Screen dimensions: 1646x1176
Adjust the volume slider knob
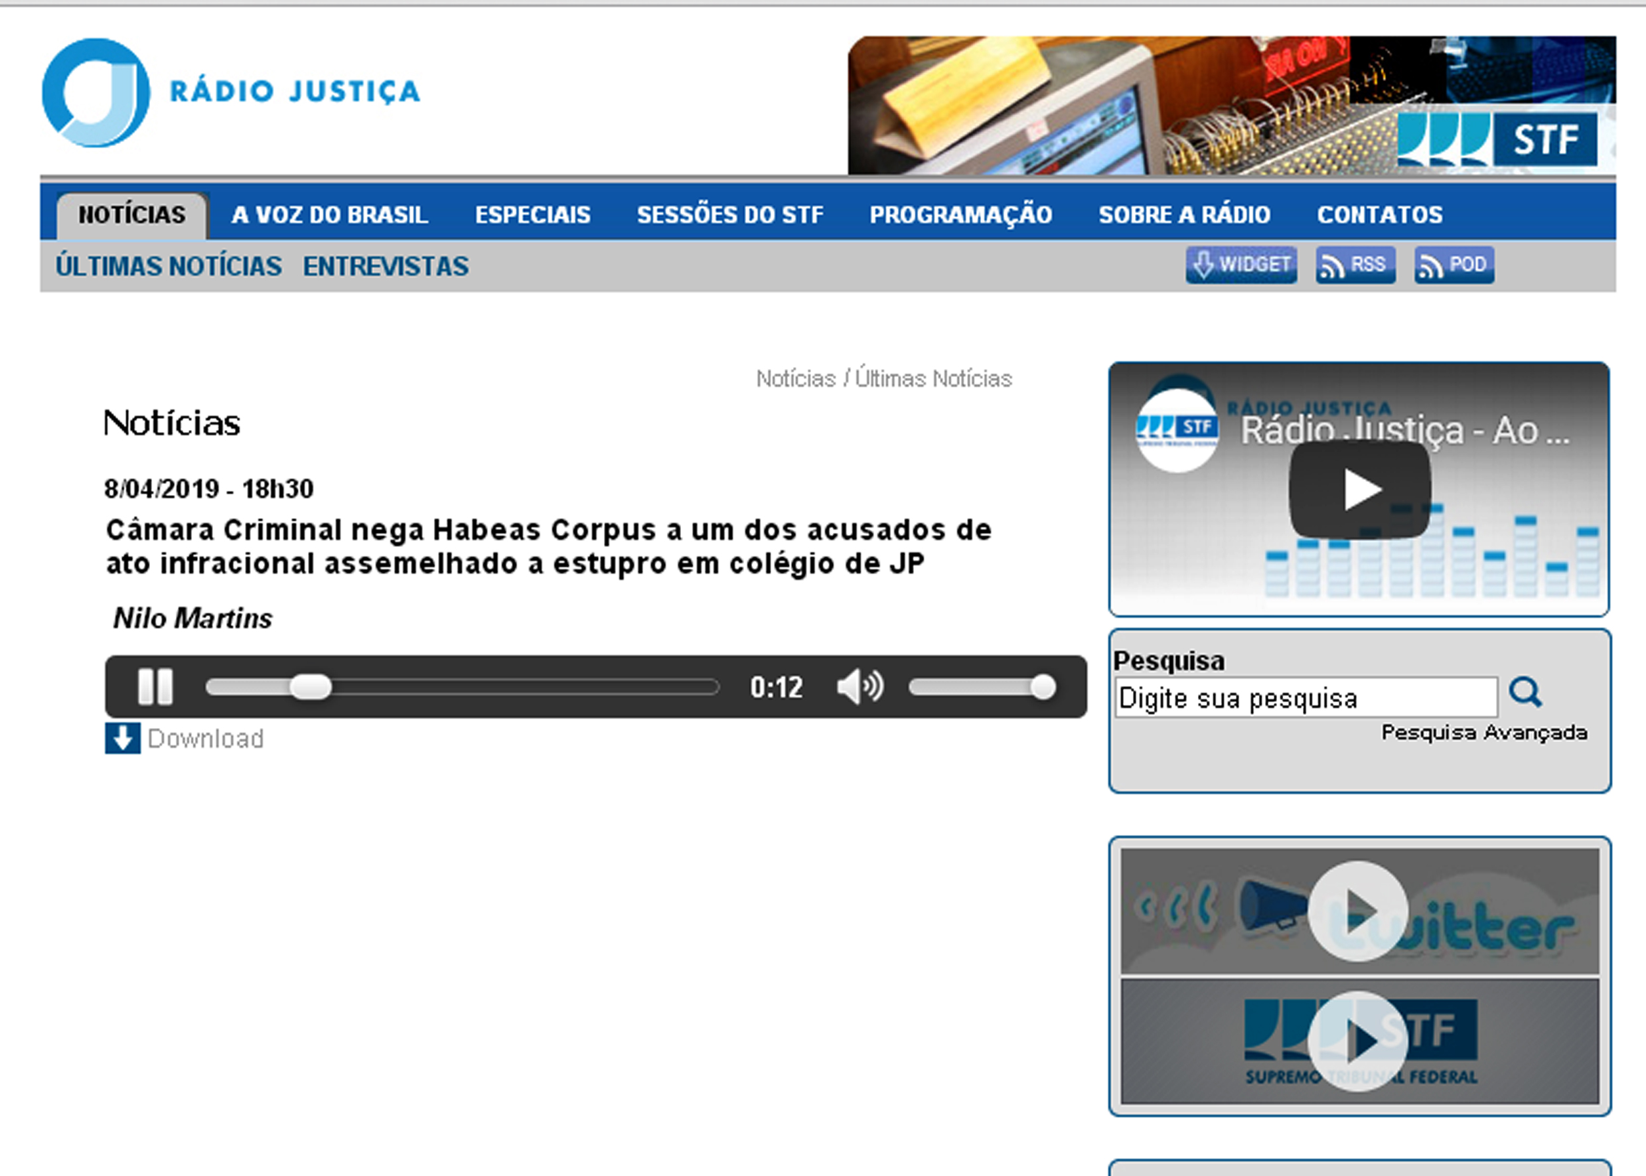pyautogui.click(x=1043, y=686)
